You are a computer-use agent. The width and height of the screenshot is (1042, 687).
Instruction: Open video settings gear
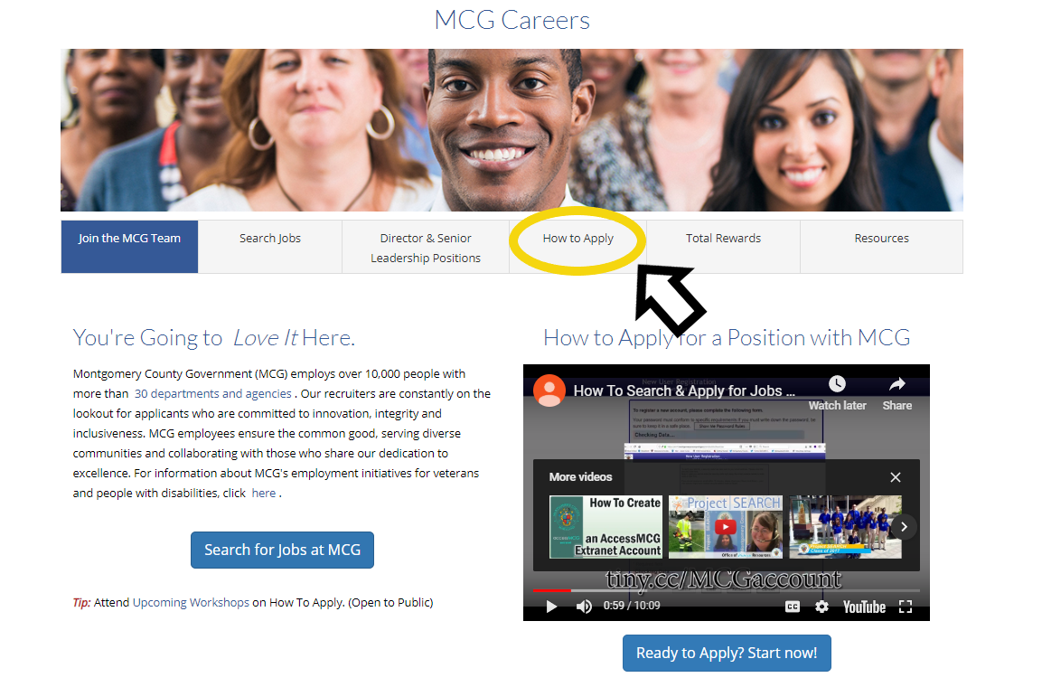pos(821,607)
